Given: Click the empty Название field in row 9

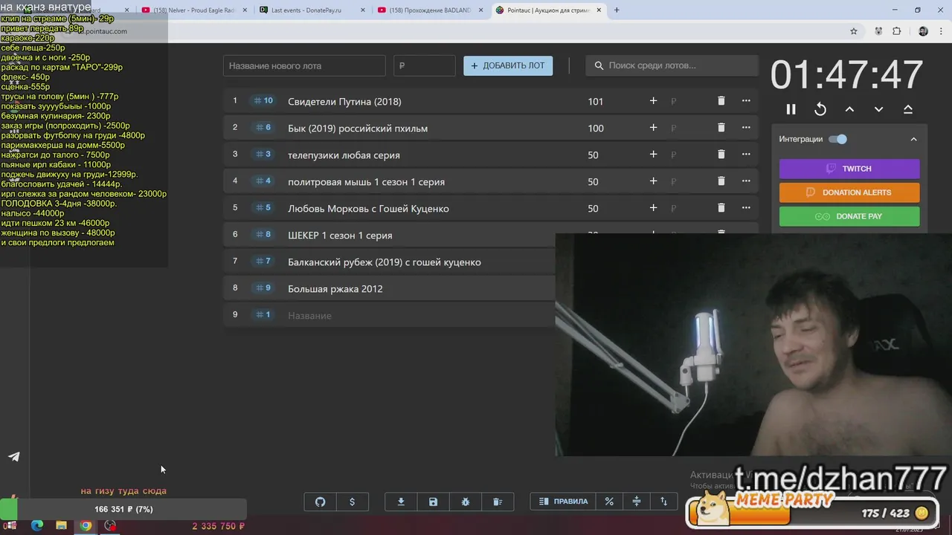Looking at the screenshot, I should [x=309, y=316].
